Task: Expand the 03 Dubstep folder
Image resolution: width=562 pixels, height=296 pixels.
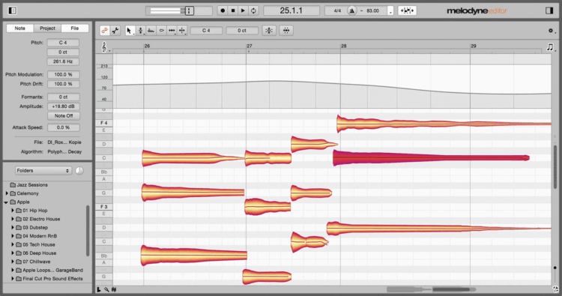Action: point(13,228)
